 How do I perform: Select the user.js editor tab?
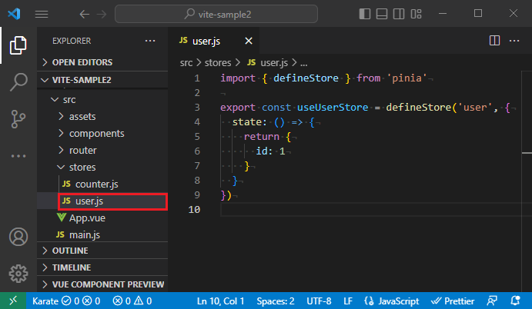(x=214, y=41)
